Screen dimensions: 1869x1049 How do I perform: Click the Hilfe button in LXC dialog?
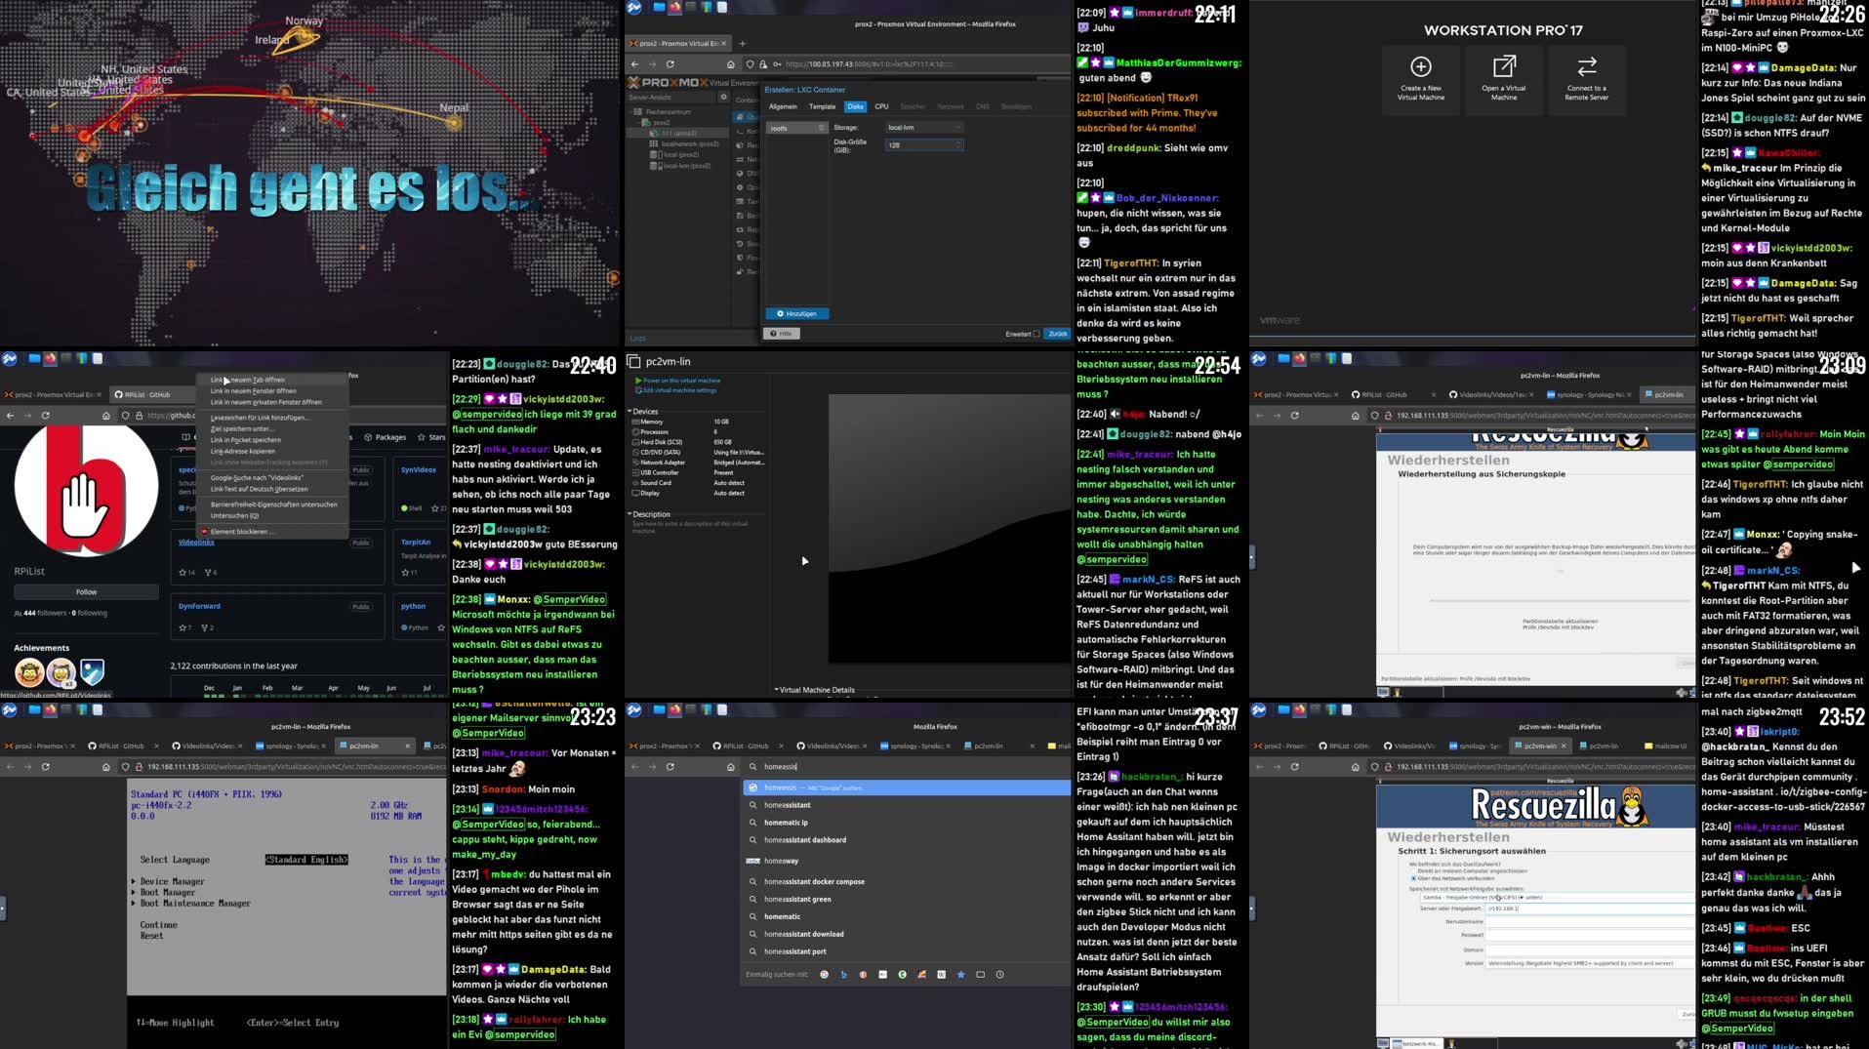pyautogui.click(x=781, y=334)
